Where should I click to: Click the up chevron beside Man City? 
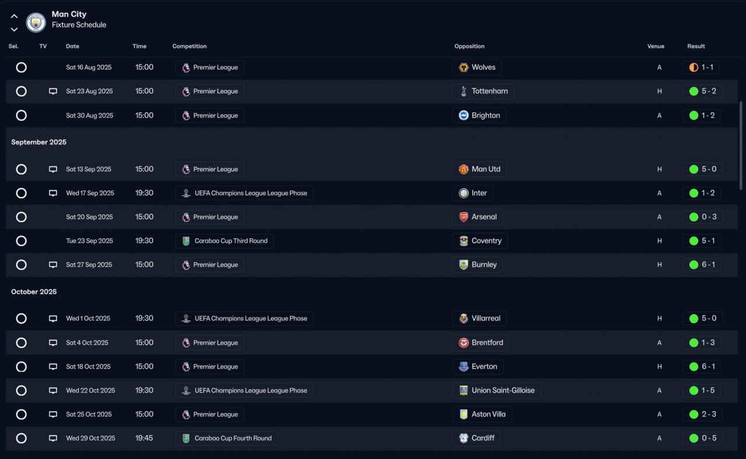(x=14, y=16)
